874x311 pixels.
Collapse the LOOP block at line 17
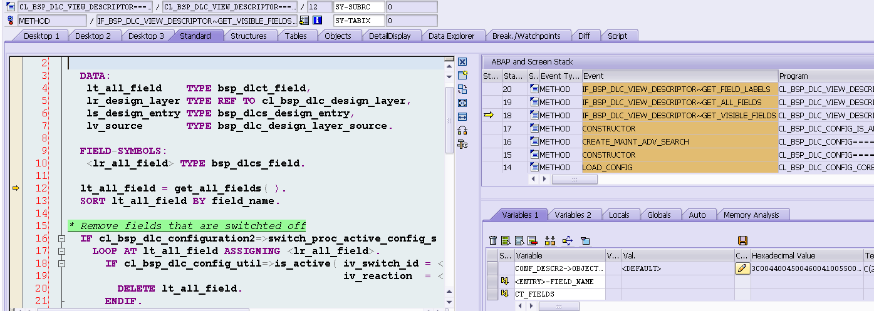coord(61,251)
